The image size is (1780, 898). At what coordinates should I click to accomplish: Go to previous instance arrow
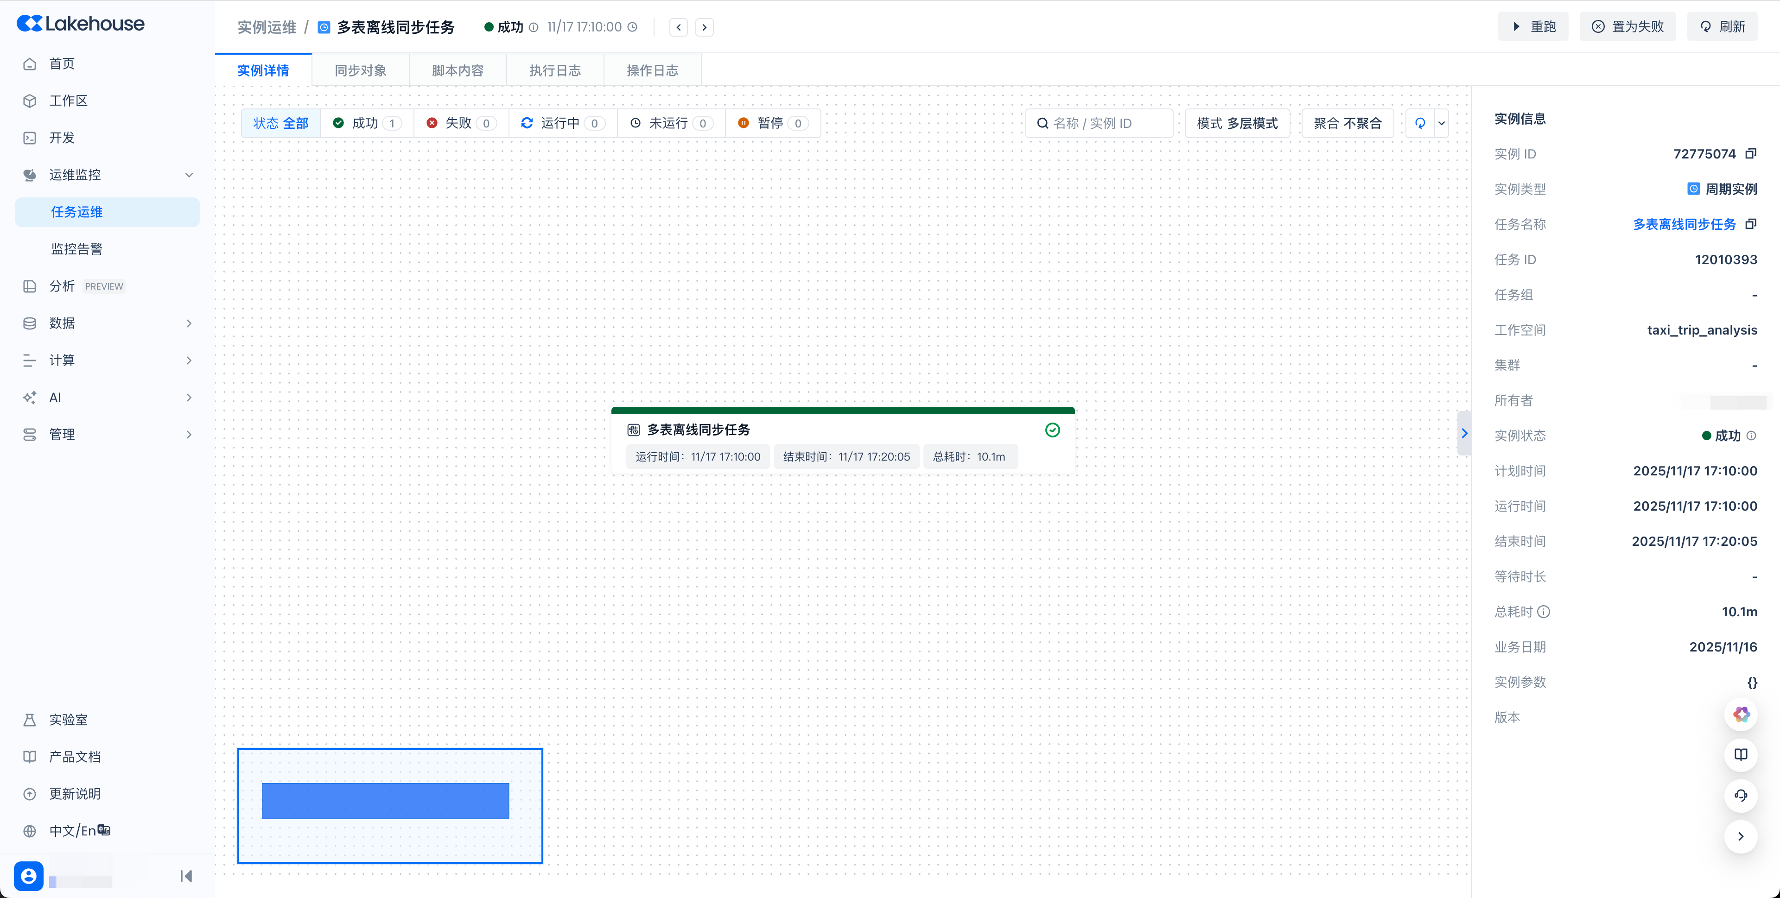679,28
